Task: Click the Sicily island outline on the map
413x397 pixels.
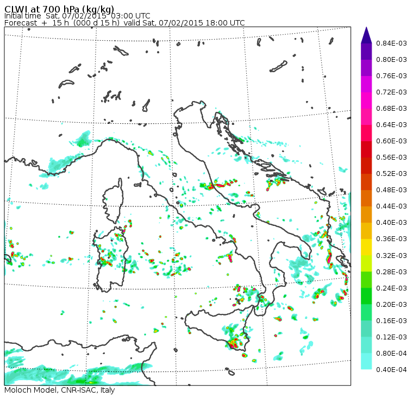Action: [218, 329]
